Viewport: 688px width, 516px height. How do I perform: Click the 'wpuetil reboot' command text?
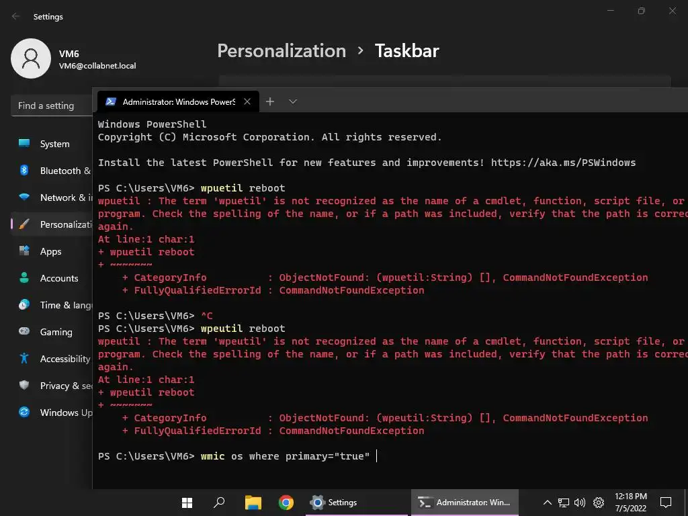(x=243, y=188)
